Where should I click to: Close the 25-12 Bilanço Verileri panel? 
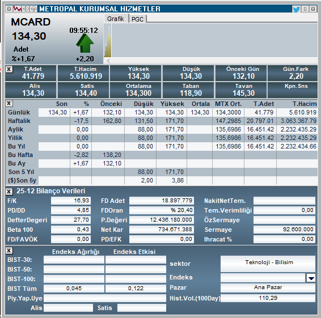[9, 192]
